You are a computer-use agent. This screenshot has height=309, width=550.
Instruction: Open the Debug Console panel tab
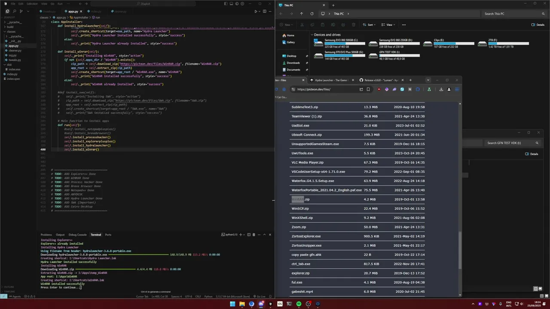[78, 235]
